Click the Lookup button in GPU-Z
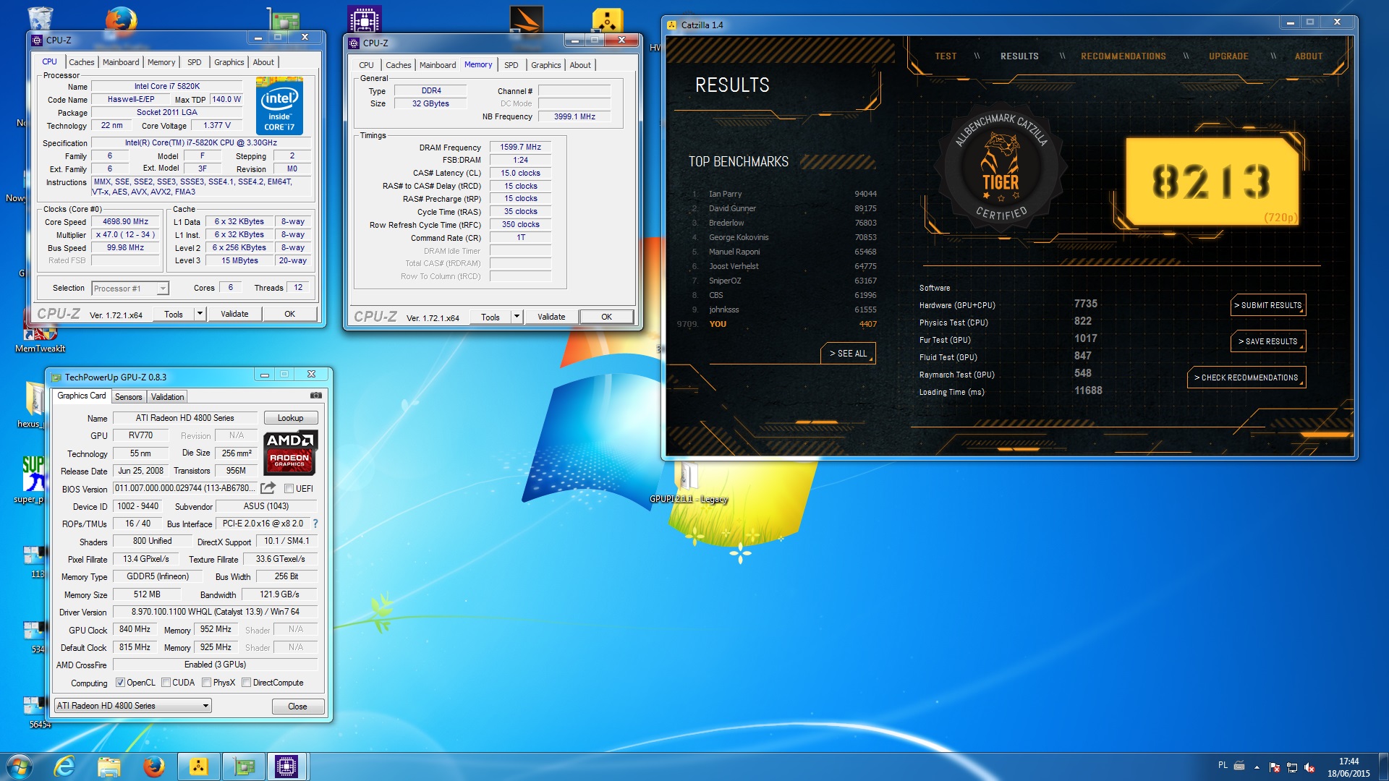The width and height of the screenshot is (1389, 781). click(291, 418)
